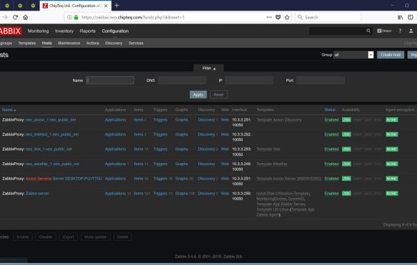The height and width of the screenshot is (265, 417).
Task: Close the ChipTeq Configuration tab
Action: 106,6
